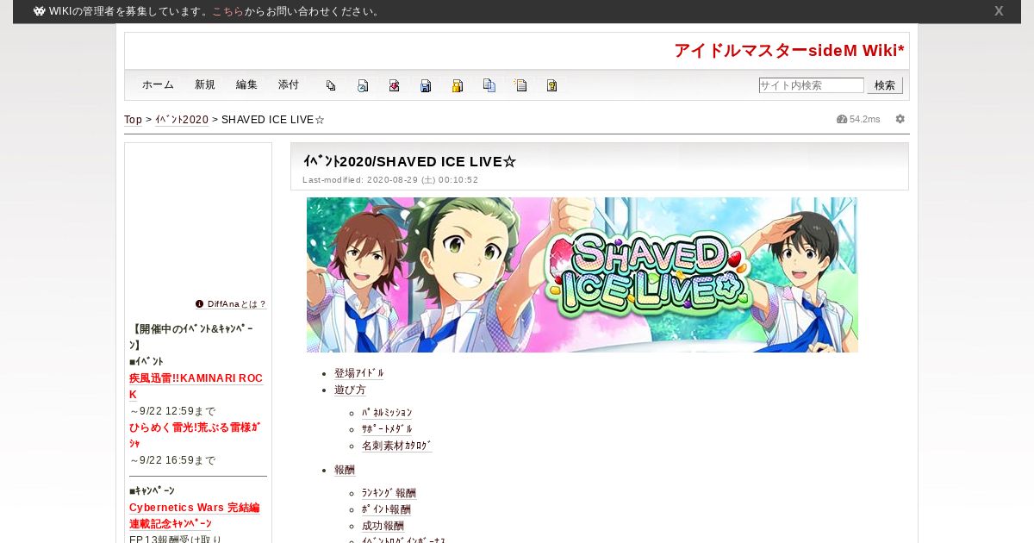Click the blue floppy disk icon

pos(426,85)
